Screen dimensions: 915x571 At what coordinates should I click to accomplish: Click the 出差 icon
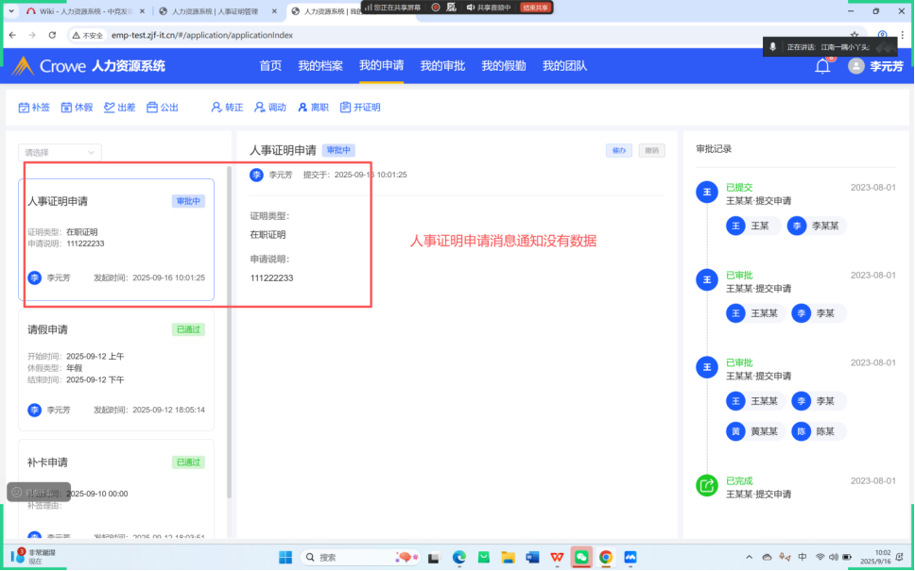[x=109, y=108]
